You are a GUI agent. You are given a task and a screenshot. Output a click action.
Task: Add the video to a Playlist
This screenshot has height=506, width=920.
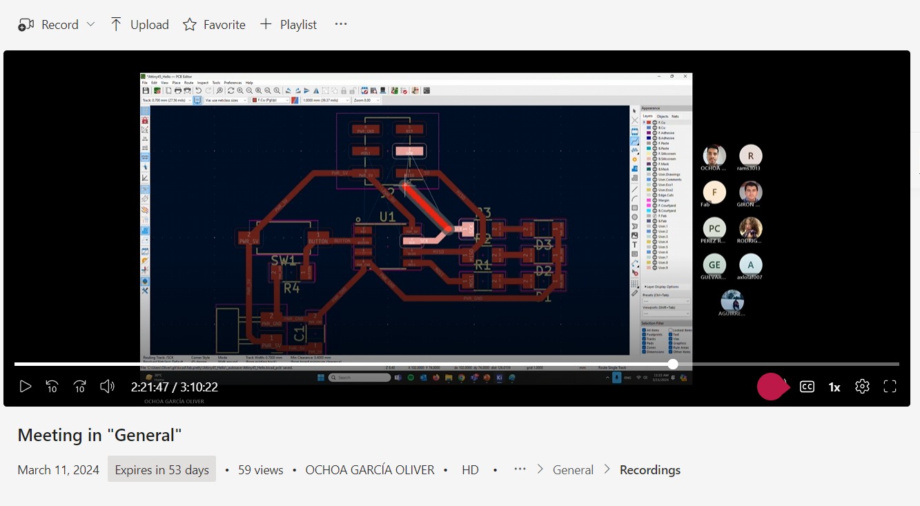[x=288, y=24]
